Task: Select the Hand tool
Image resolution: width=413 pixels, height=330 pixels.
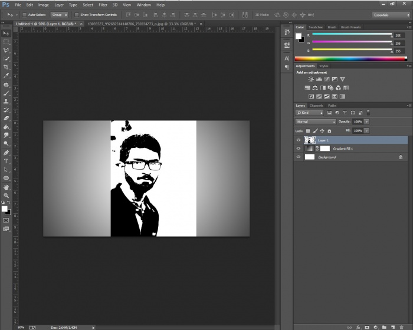Action: click(x=6, y=187)
